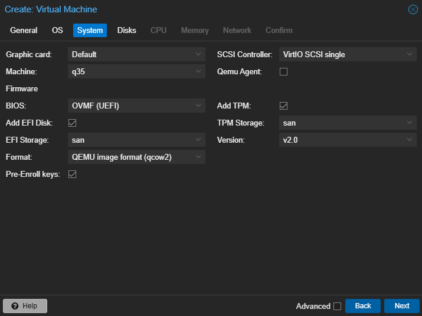422x316 pixels.
Task: Expand the SCSI Controller dropdown
Action: click(348, 54)
